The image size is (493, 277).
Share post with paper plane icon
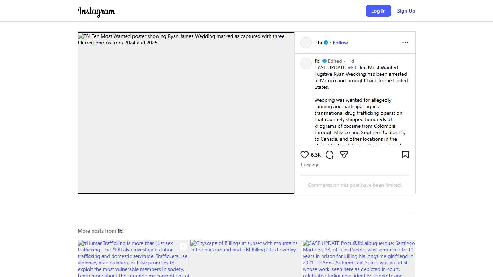344,155
